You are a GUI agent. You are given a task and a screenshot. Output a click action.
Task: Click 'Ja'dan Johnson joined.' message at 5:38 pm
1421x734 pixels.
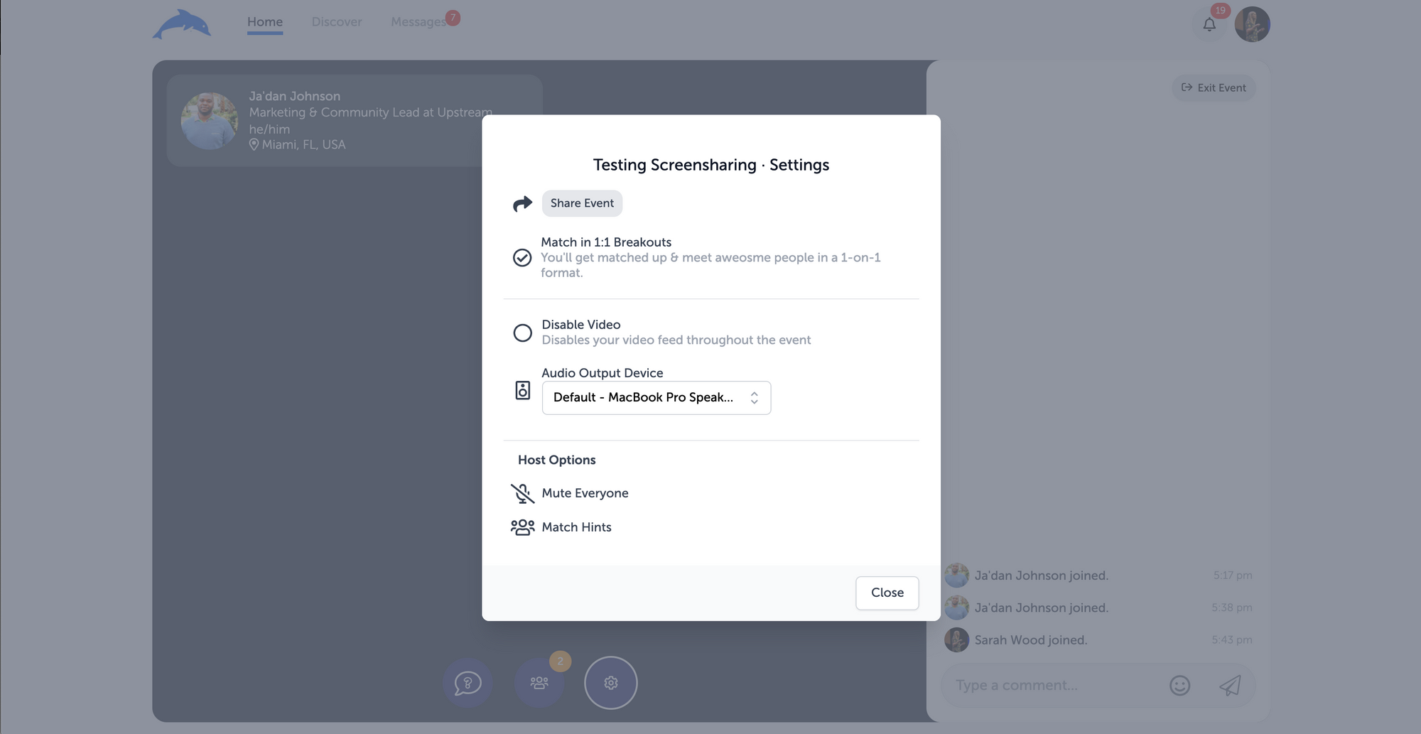[1041, 608]
